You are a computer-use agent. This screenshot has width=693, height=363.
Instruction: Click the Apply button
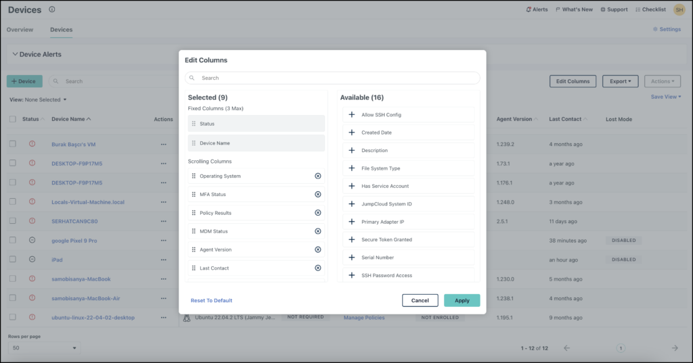(462, 300)
